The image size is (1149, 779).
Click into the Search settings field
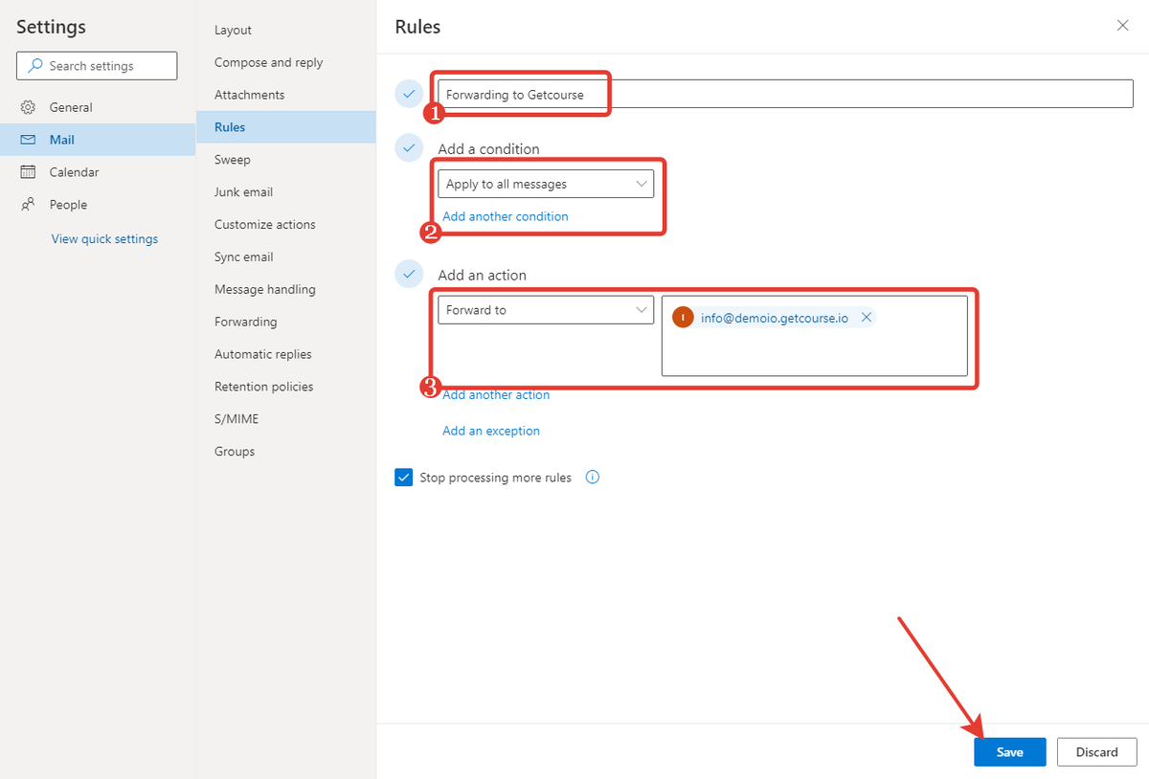click(97, 66)
